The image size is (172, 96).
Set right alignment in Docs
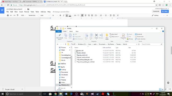click(89, 15)
